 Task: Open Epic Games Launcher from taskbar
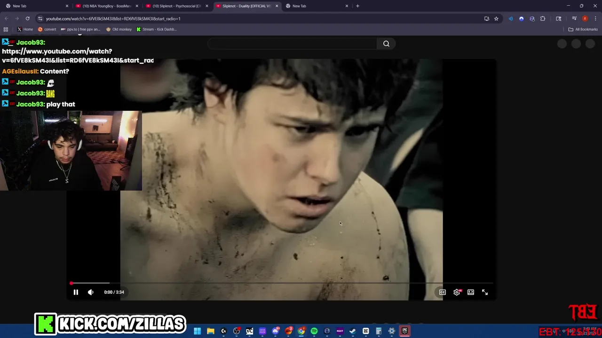pos(404,331)
